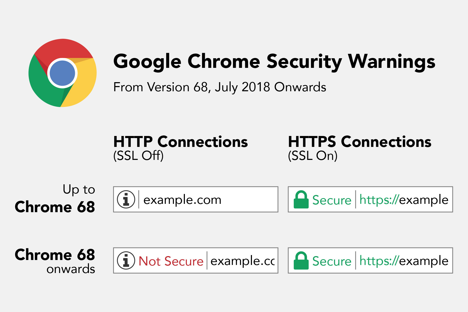
Task: Click the info icon beside example.com
Action: (126, 199)
